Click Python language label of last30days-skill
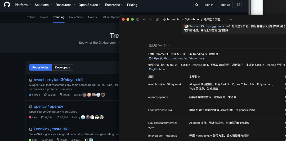 tap(34, 95)
